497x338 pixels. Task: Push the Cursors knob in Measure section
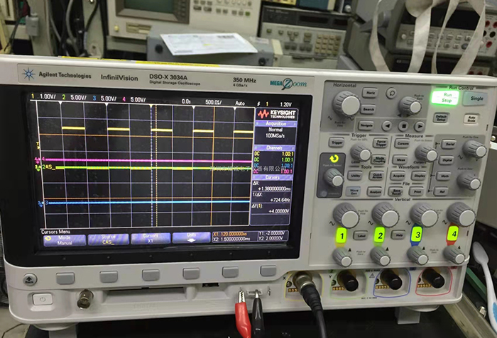[426, 153]
